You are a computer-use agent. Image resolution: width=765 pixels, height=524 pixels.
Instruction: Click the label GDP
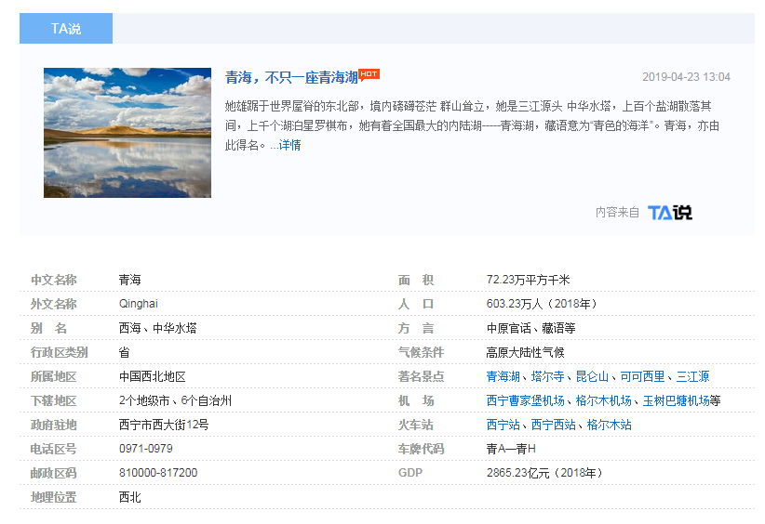410,473
